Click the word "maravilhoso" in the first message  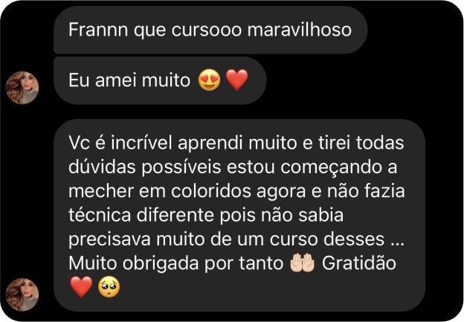tap(300, 30)
